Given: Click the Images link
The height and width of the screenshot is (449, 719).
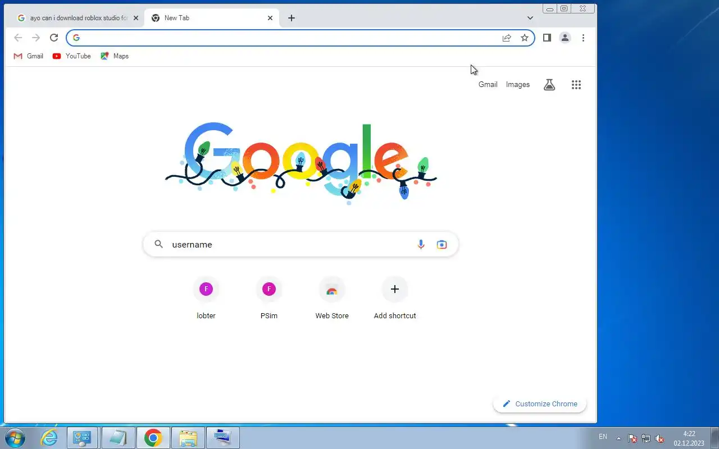Looking at the screenshot, I should [x=518, y=85].
